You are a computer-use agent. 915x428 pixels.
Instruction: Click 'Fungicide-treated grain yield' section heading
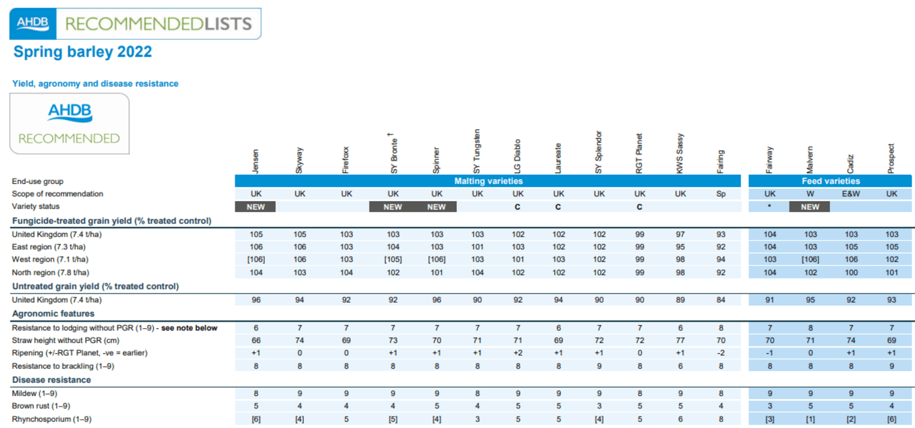pyautogui.click(x=111, y=221)
